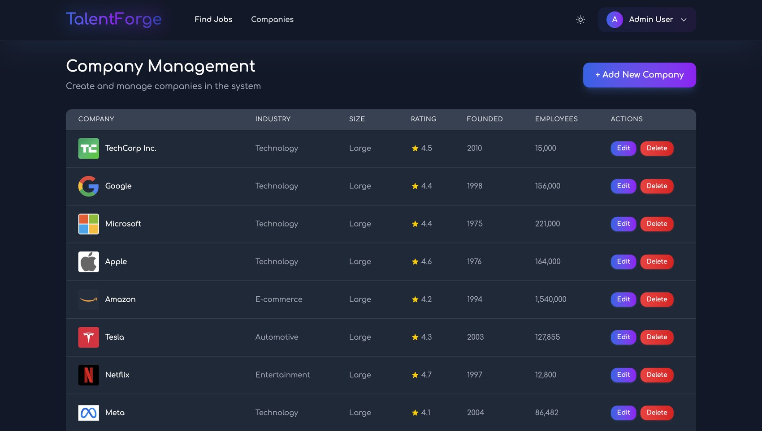Toggle light theme with sun icon
762x431 pixels.
580,20
